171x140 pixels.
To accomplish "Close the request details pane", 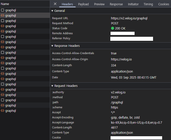I will (x=55, y=4).
